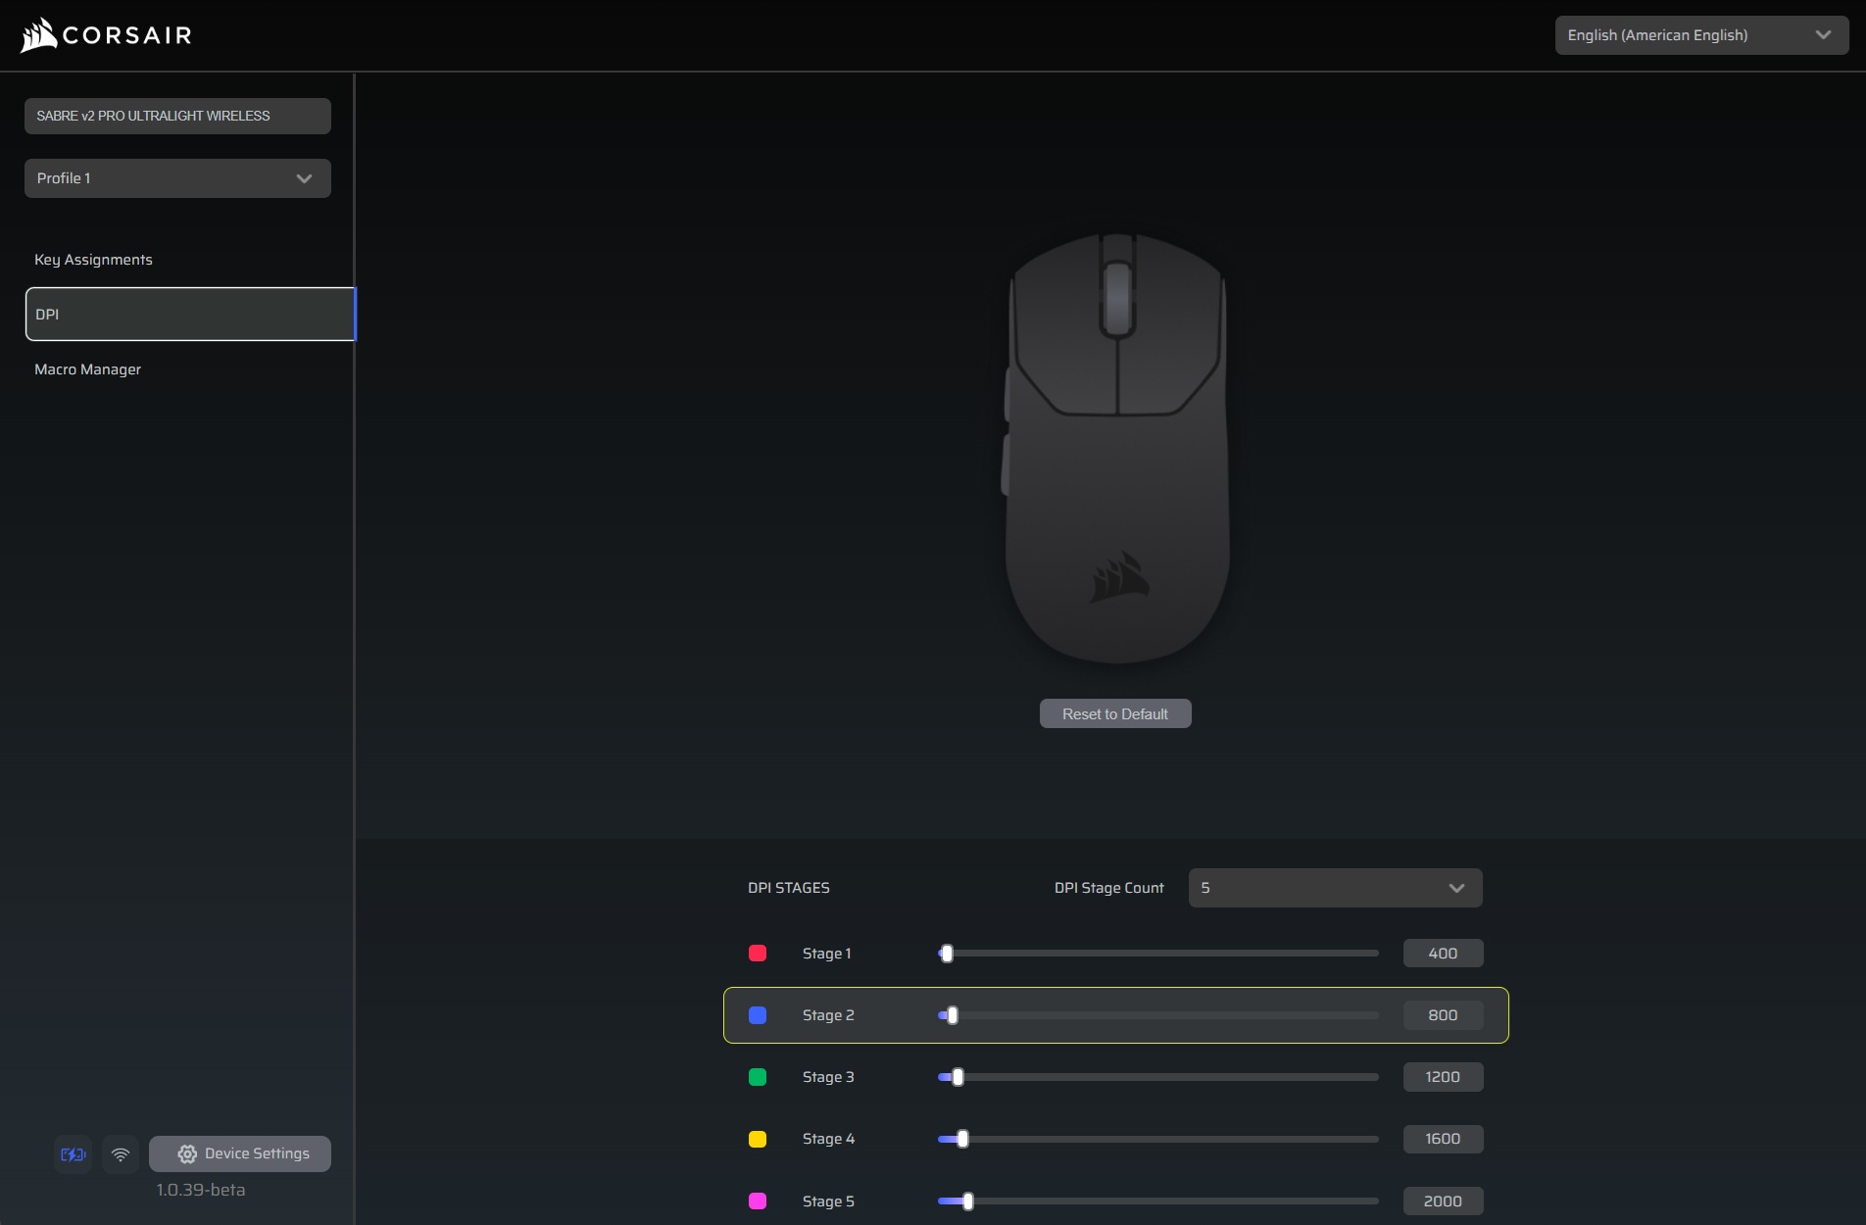Open Device Settings

(240, 1153)
